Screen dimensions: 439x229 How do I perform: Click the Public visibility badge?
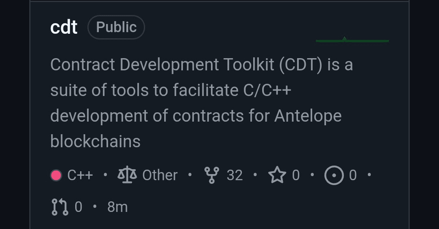[x=116, y=27]
